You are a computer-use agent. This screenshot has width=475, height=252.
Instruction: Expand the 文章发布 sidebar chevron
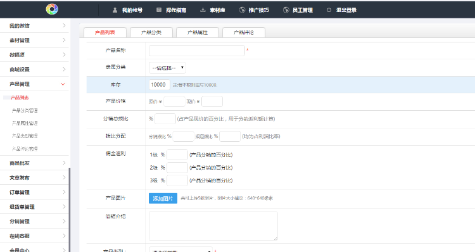(x=64, y=177)
